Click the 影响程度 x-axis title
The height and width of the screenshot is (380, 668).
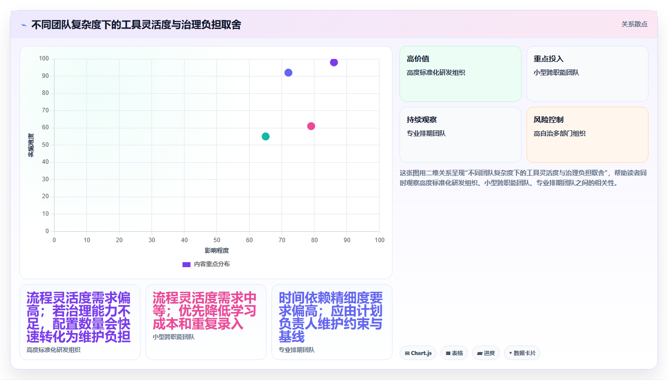216,250
